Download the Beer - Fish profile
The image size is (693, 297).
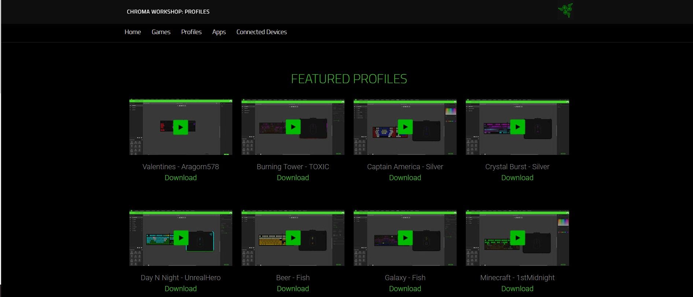point(293,289)
